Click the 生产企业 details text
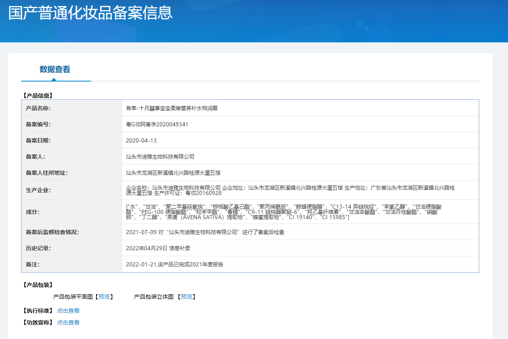 [x=290, y=190]
